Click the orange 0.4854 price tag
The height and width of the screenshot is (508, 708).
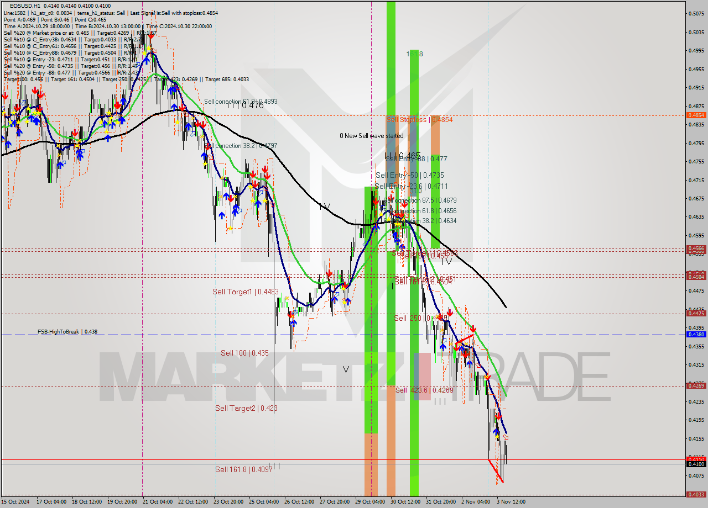696,115
